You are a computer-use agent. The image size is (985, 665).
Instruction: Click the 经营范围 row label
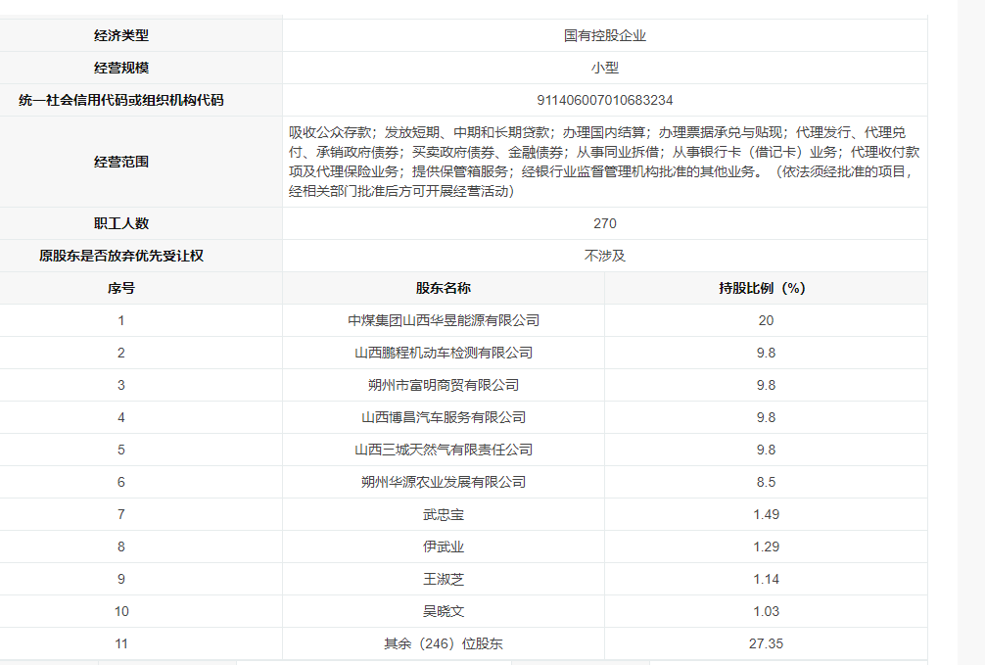(x=121, y=163)
